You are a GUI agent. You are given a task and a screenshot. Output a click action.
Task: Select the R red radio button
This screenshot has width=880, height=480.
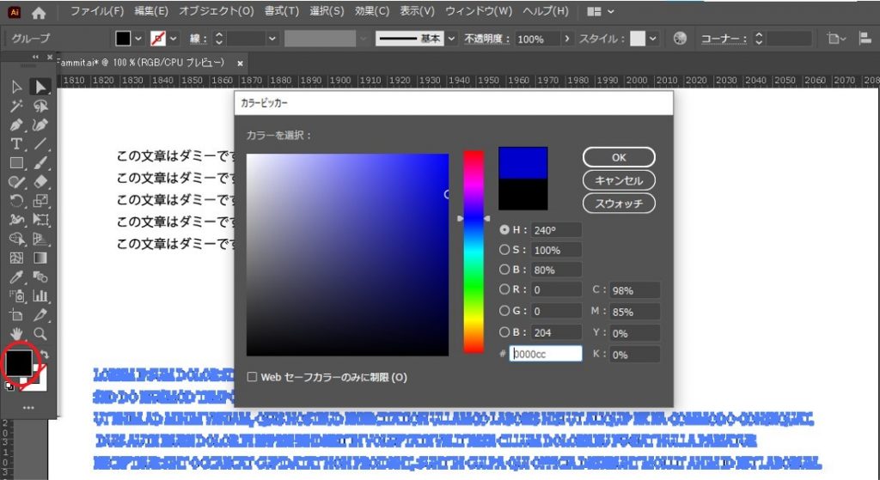[504, 289]
